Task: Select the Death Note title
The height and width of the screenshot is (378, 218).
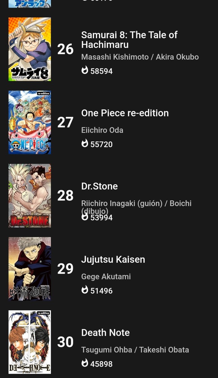Action: (105, 333)
